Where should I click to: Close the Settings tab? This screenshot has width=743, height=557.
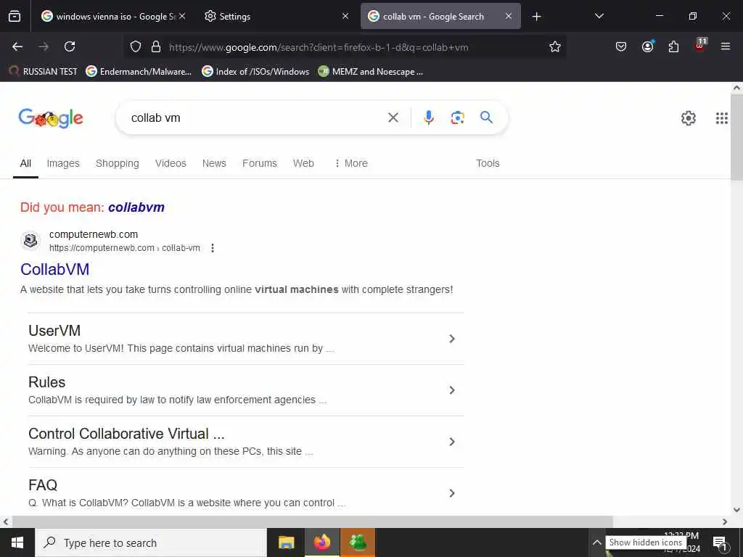point(345,16)
